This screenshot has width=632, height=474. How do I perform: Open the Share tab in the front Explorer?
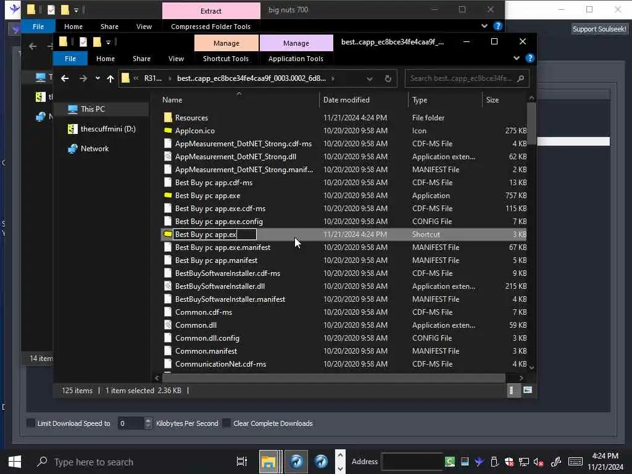coord(141,59)
